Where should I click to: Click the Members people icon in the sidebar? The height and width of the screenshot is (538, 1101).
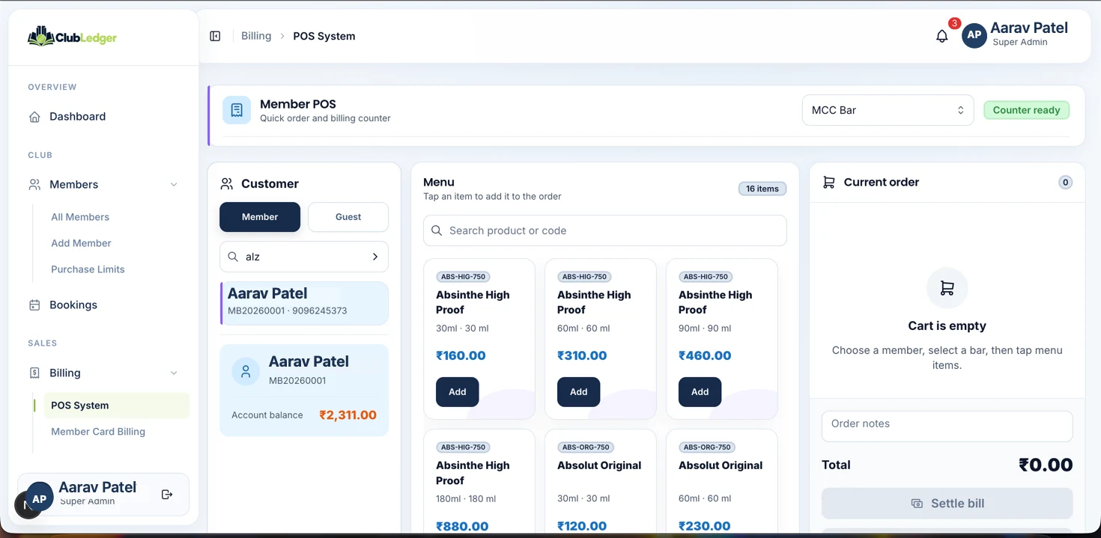(34, 185)
